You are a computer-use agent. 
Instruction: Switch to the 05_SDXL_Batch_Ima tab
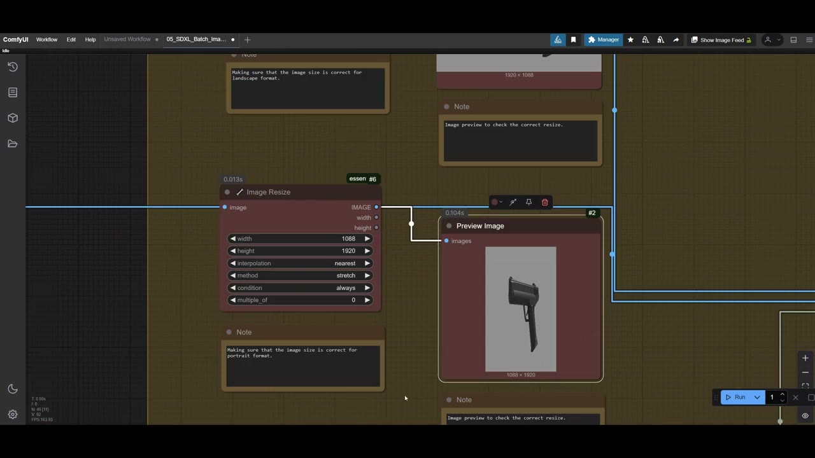196,39
